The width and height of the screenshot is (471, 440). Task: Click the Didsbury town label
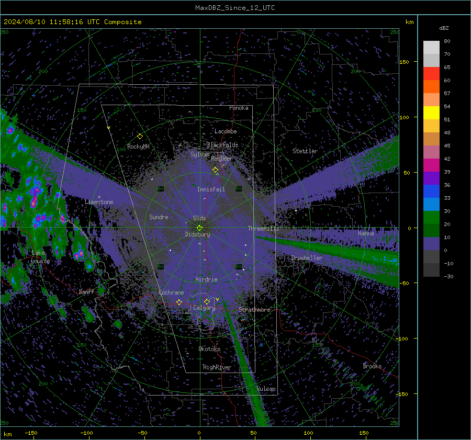click(197, 234)
